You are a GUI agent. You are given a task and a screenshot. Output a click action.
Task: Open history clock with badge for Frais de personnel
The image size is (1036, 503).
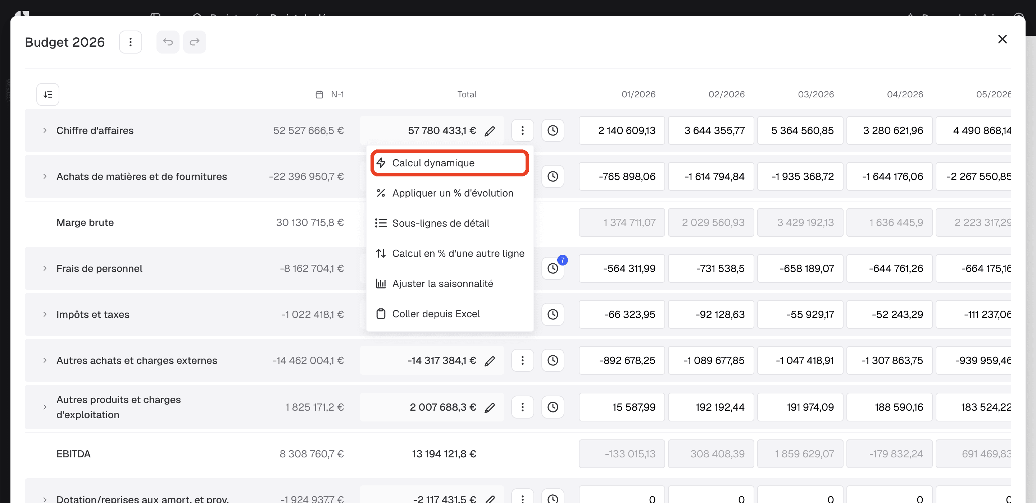tap(553, 268)
